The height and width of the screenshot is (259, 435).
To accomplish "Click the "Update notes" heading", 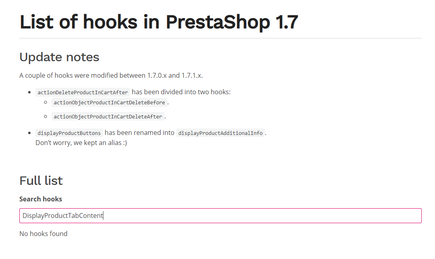I will click(59, 57).
